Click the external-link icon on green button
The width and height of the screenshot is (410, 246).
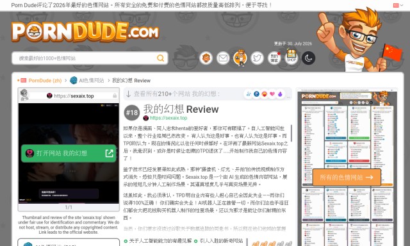pos(110,153)
